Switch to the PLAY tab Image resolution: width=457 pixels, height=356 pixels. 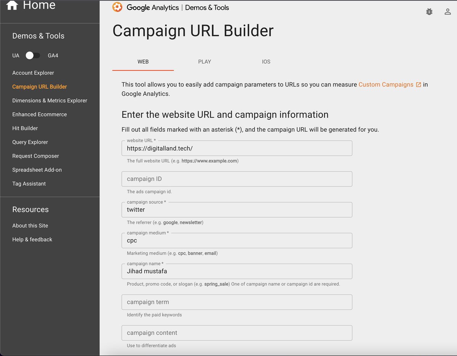click(x=205, y=62)
